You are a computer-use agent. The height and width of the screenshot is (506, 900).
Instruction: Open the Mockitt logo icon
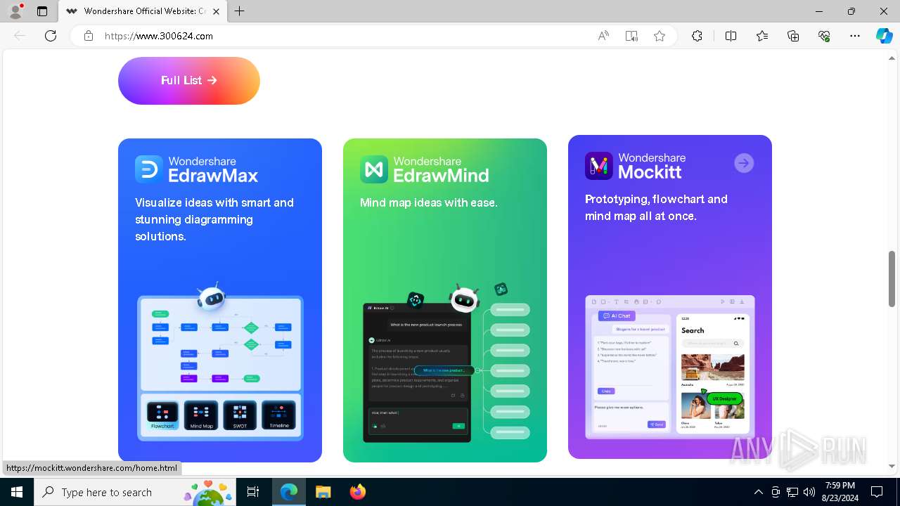(599, 166)
